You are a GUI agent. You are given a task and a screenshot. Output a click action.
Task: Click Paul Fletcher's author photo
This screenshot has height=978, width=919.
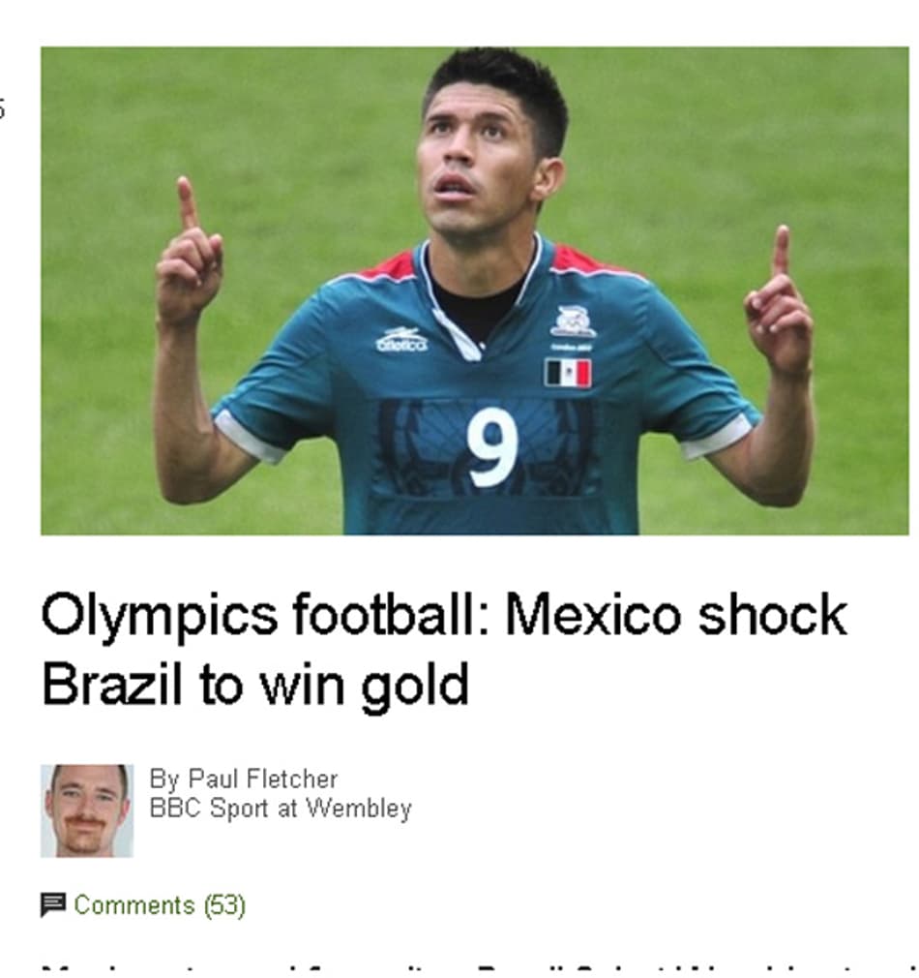coord(87,810)
